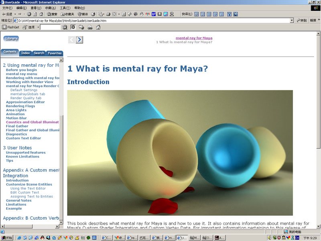321x241 pixels.
Task: Click the QQ penguin icon in quick launch
Action: click(x=43, y=238)
